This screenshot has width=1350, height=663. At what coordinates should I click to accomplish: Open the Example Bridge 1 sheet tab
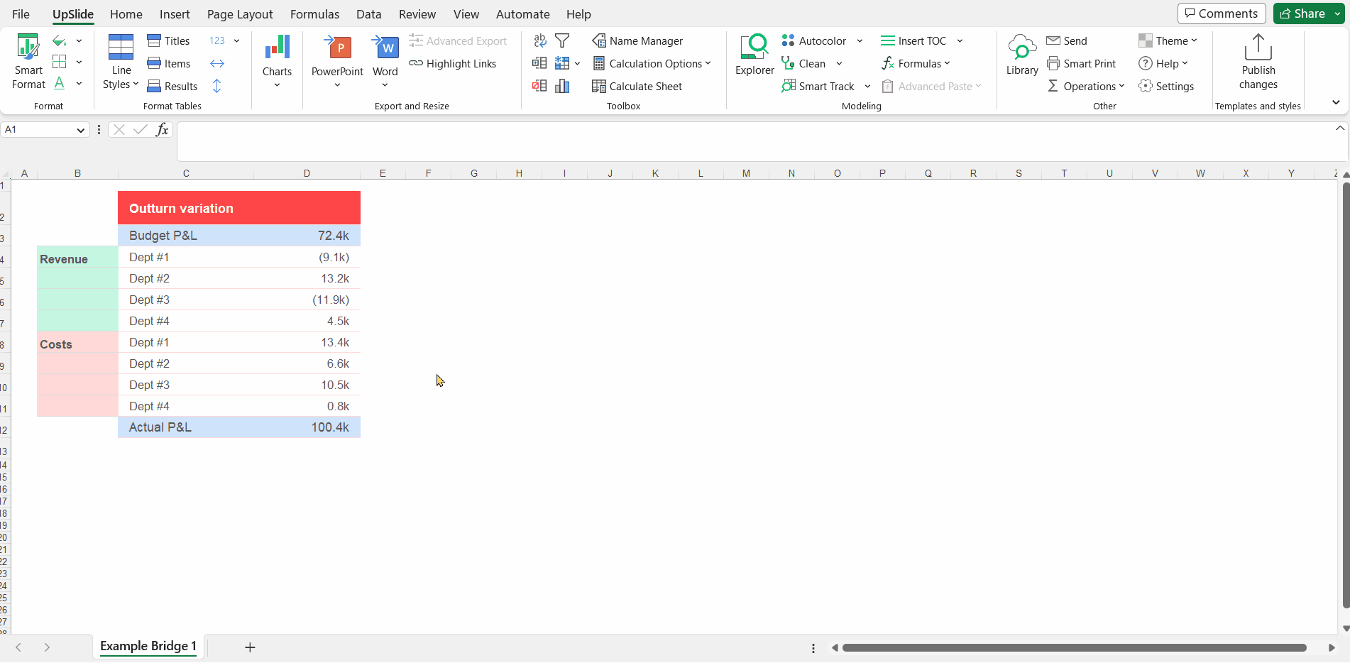(148, 646)
